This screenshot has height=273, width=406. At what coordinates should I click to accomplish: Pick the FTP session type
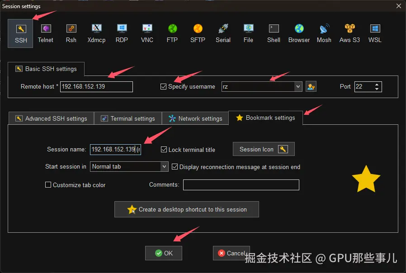(172, 33)
